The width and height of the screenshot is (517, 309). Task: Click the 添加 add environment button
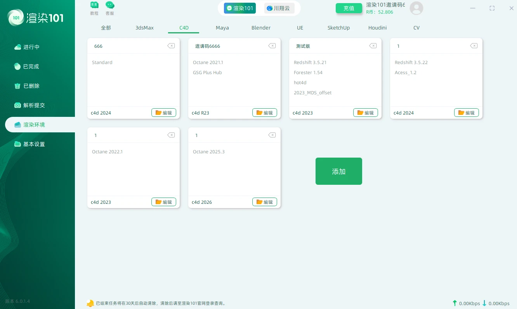339,171
